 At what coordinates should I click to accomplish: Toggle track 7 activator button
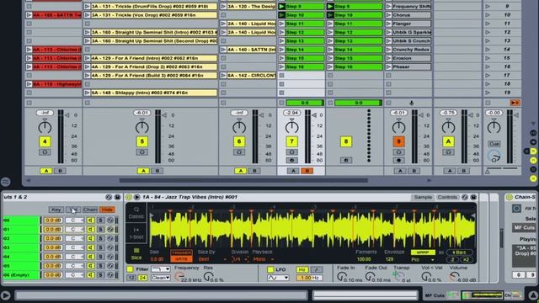(292, 141)
